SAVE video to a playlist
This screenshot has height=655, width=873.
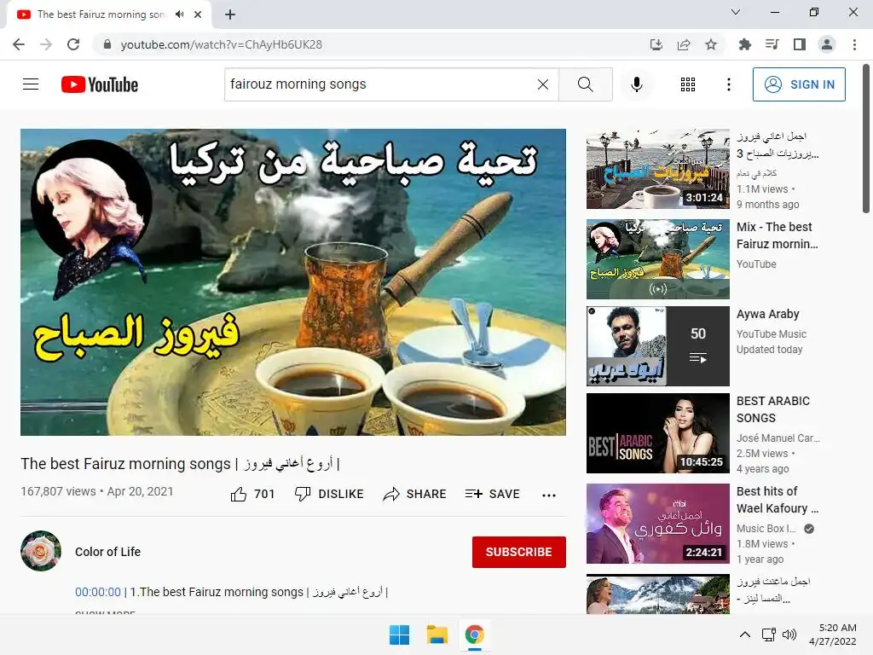click(x=492, y=494)
